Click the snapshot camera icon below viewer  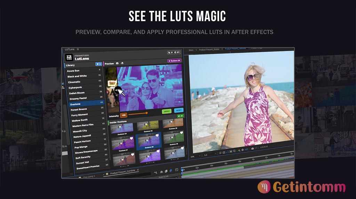coord(252,149)
